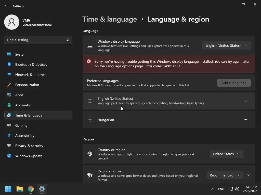Click the vertical scrollbar of the page

[x=260, y=79]
